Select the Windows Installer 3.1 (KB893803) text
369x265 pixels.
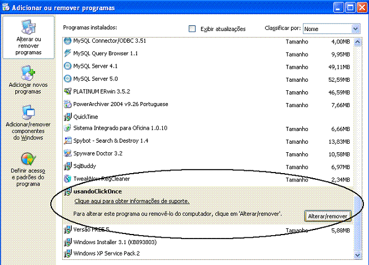(x=115, y=242)
